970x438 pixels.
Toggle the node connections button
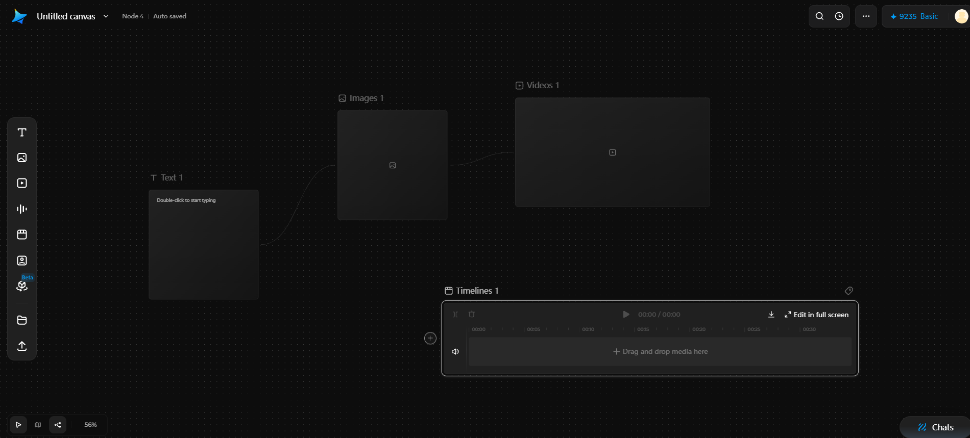click(58, 425)
